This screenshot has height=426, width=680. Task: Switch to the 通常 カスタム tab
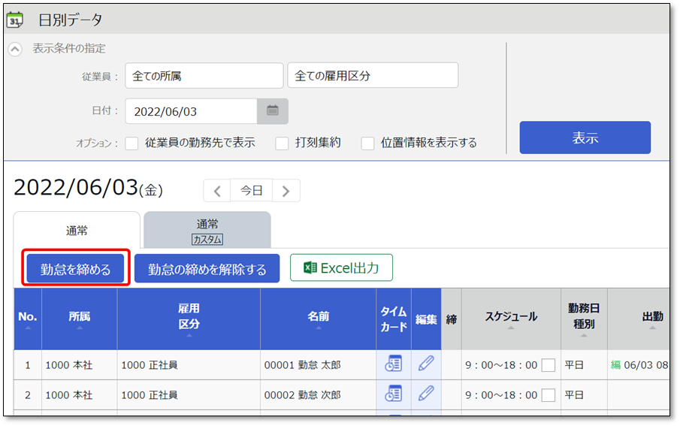point(207,231)
